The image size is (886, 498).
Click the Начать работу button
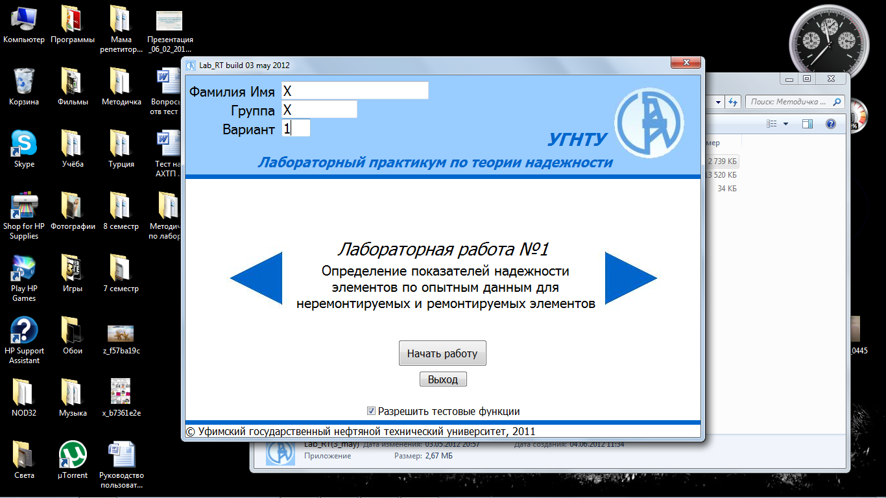pyautogui.click(x=442, y=353)
